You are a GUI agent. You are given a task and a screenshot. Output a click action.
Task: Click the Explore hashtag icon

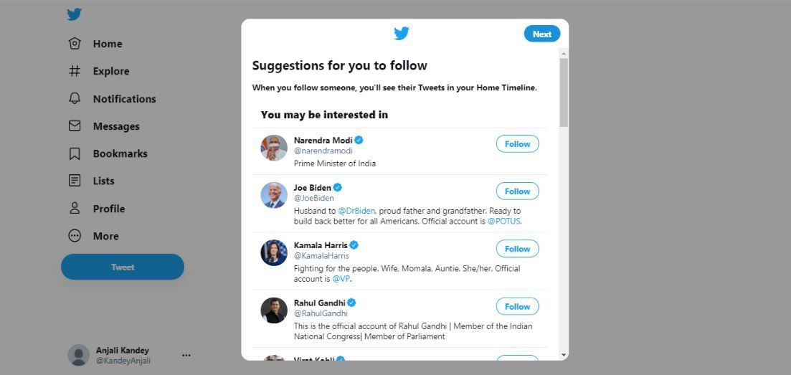[75, 71]
